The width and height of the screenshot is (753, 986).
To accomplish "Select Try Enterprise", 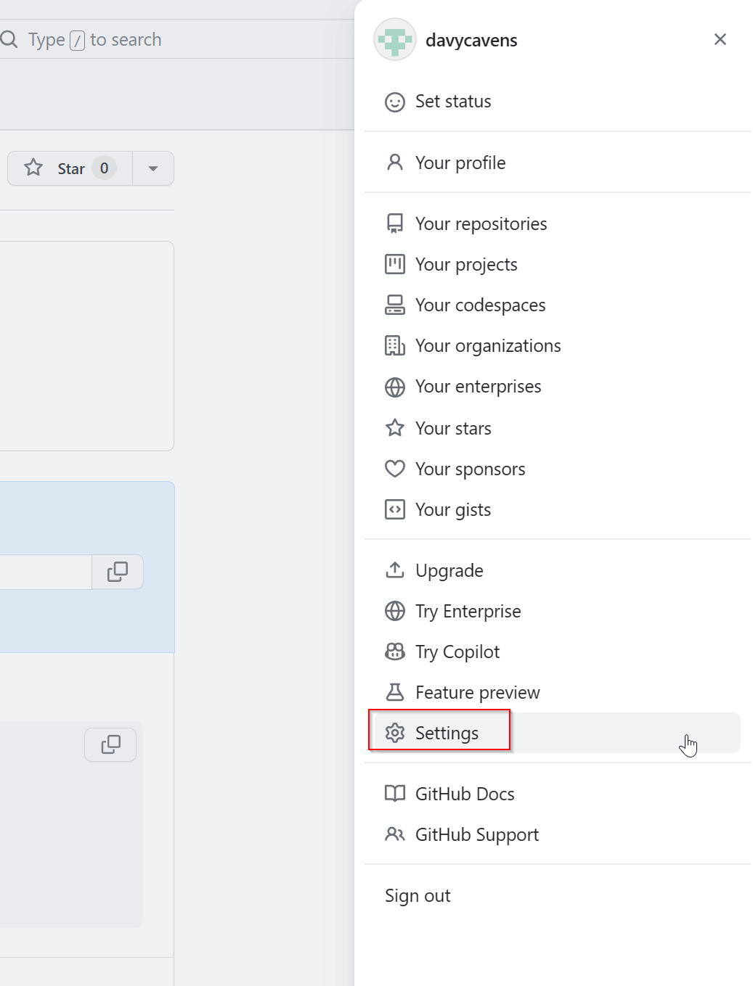I will [x=557, y=611].
